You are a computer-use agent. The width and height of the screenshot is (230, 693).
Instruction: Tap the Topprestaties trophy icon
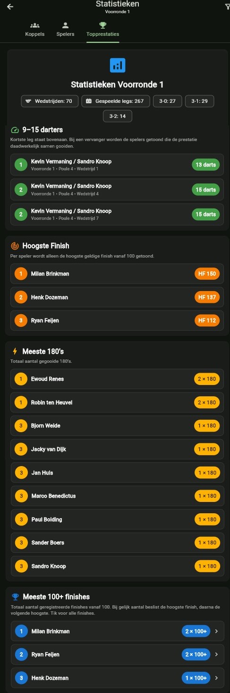[102, 25]
